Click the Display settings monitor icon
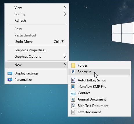The height and width of the screenshot is (124, 134). click(x=10, y=74)
